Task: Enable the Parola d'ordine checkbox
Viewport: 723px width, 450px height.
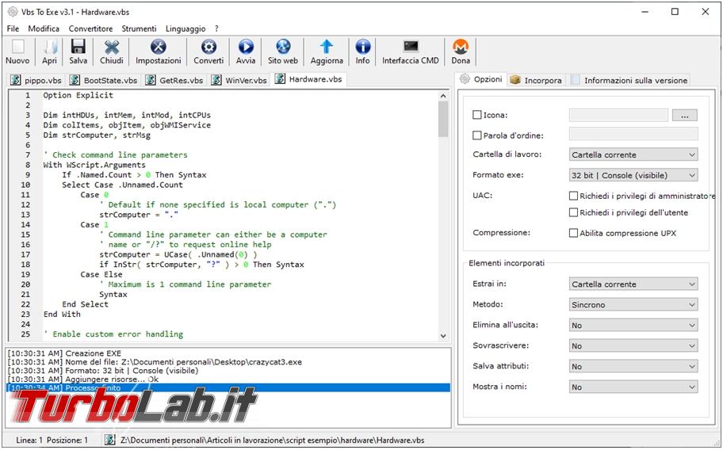Action: pyautogui.click(x=477, y=135)
